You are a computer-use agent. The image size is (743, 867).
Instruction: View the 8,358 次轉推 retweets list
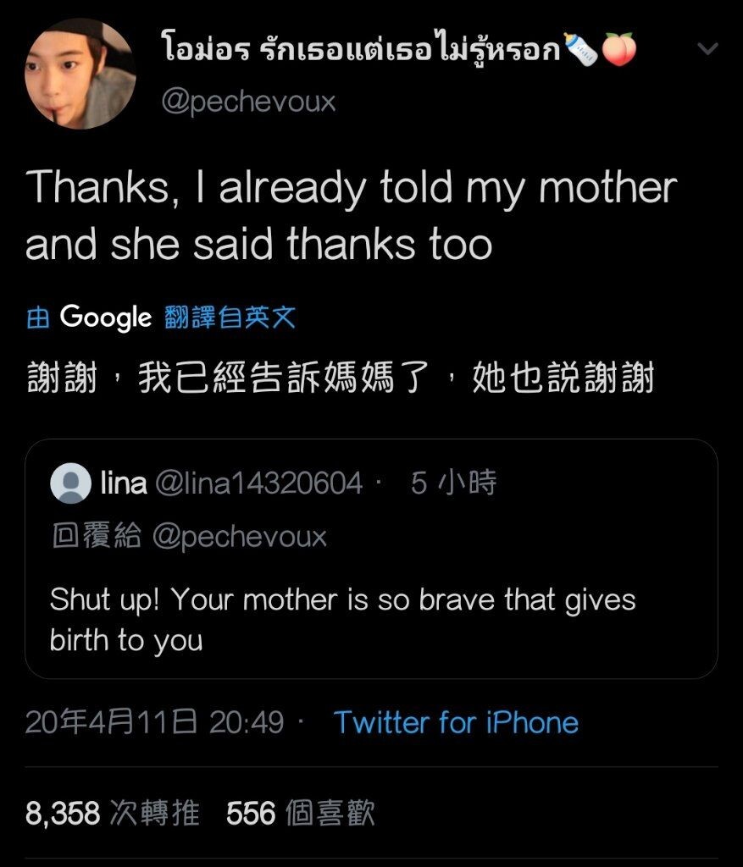(113, 814)
